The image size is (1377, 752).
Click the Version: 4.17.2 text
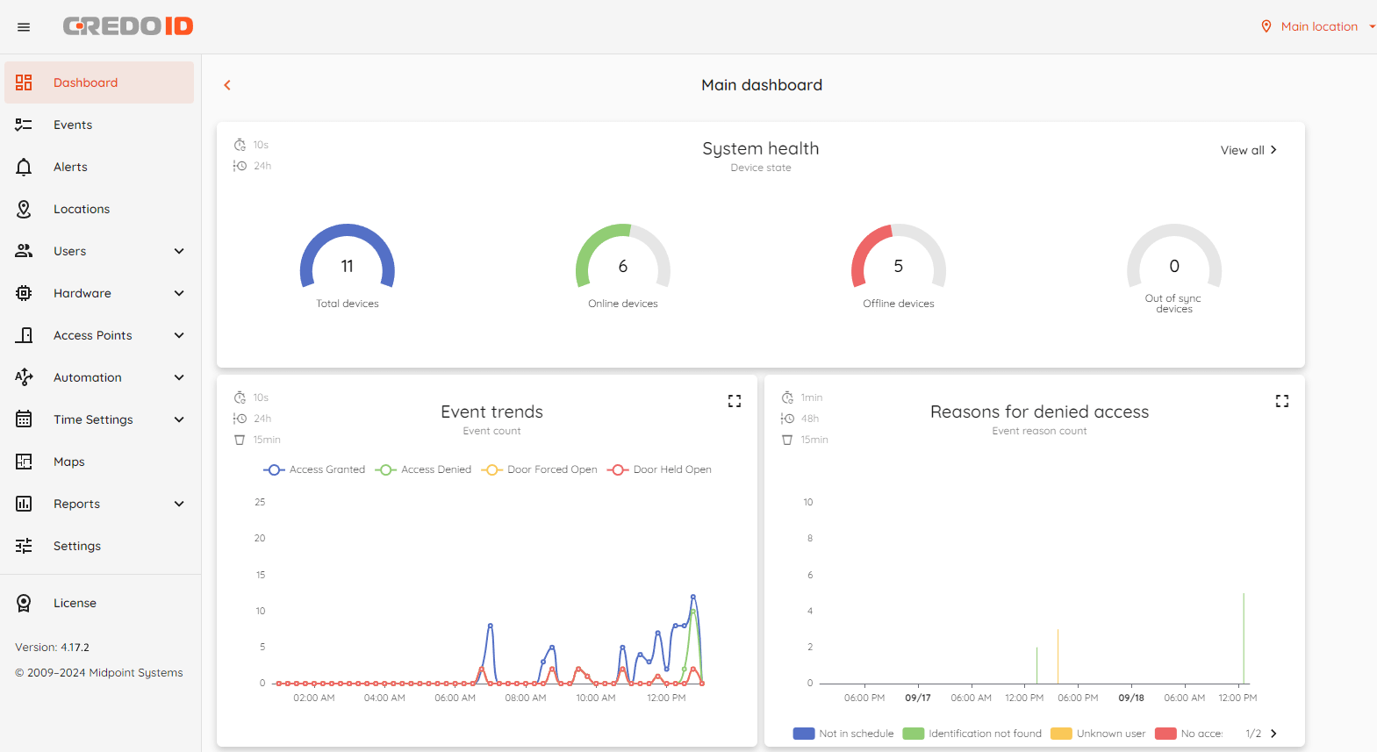(52, 648)
